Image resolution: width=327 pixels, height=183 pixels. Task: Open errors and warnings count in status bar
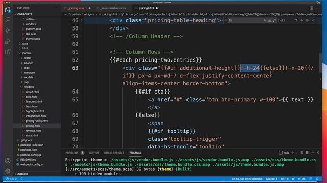[x=11, y=179]
